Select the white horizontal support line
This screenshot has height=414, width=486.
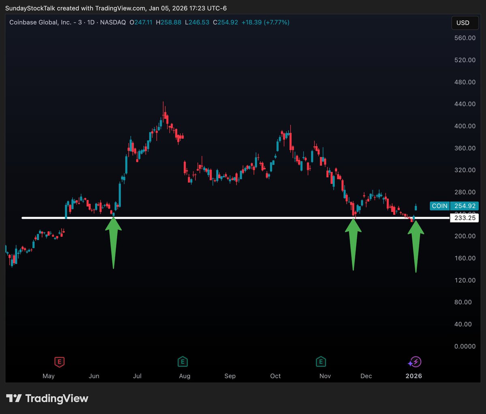[235, 218]
